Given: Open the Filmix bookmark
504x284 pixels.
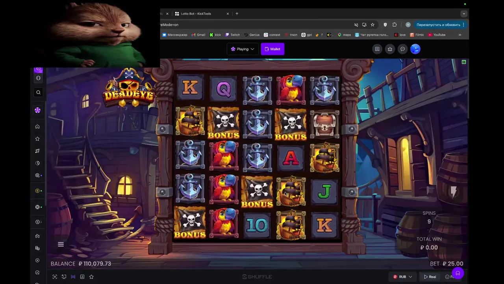Looking at the screenshot, I should [417, 35].
